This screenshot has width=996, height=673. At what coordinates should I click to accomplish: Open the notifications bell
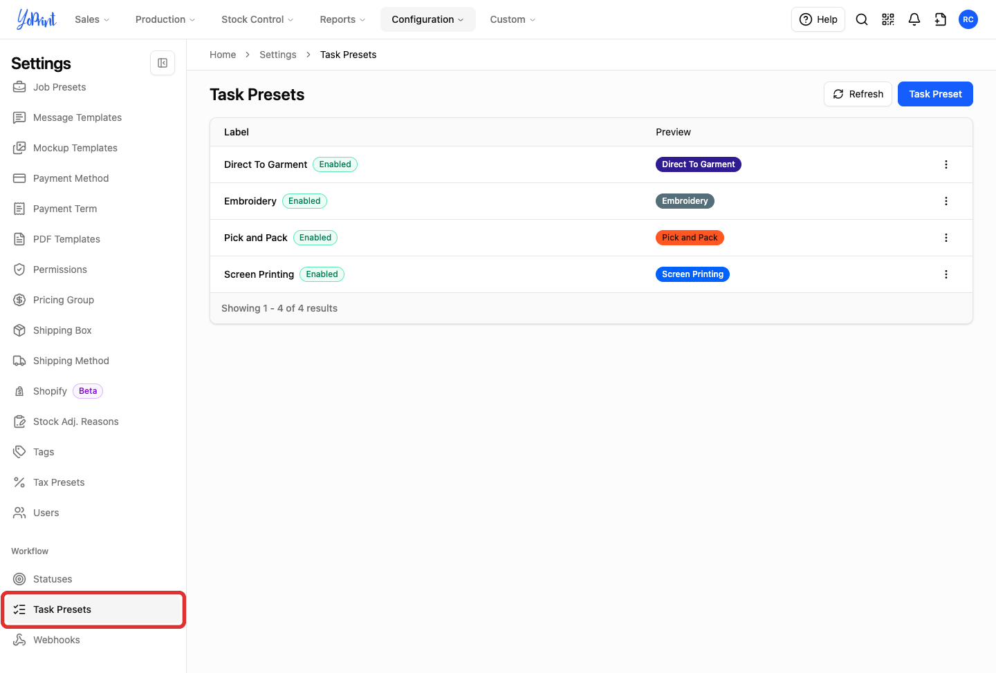(914, 19)
